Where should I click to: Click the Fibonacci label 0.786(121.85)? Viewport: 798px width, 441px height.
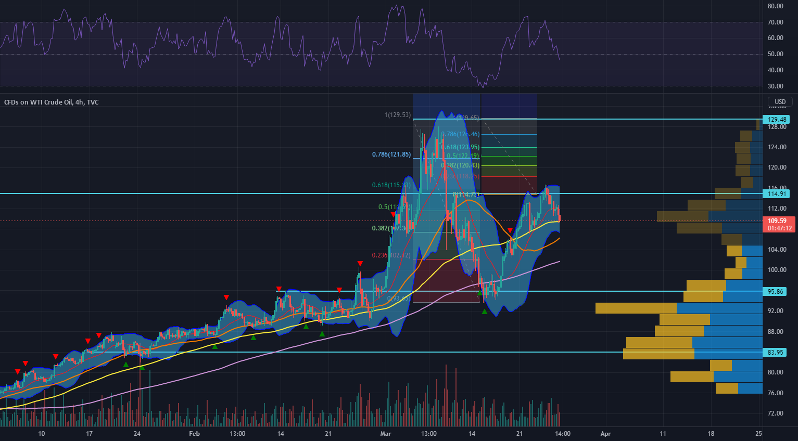point(391,154)
